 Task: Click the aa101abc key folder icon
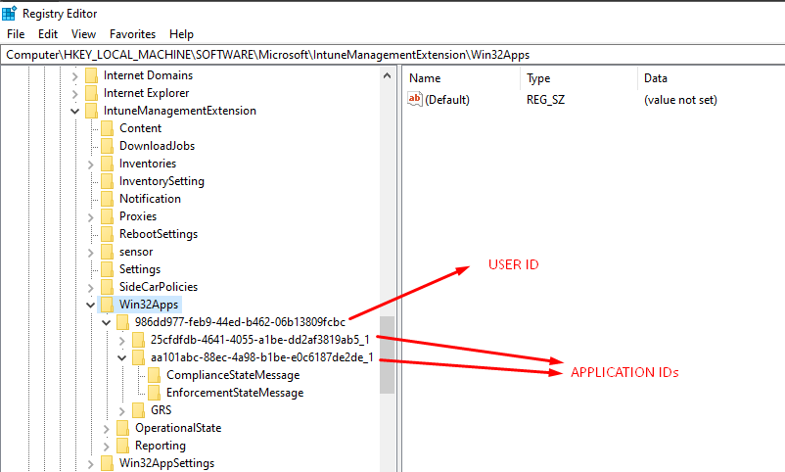pos(139,357)
